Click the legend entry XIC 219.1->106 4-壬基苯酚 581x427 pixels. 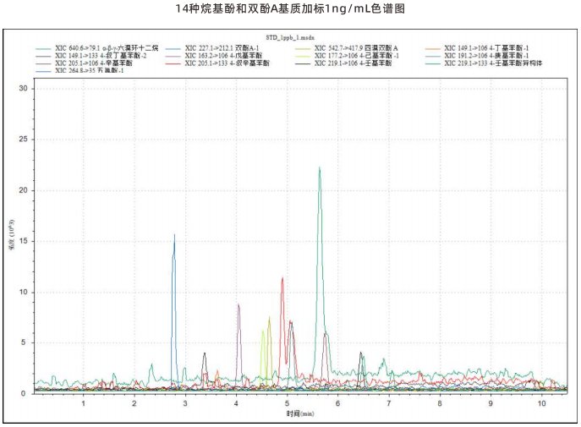[343, 63]
